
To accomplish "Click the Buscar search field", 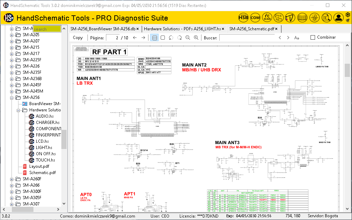I will [x=247, y=38].
